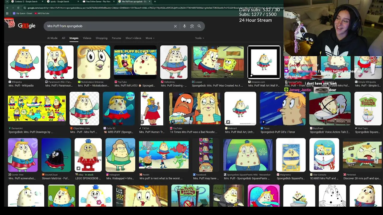383x215 pixels.
Task: Select the Forums tab
Action: point(116,38)
